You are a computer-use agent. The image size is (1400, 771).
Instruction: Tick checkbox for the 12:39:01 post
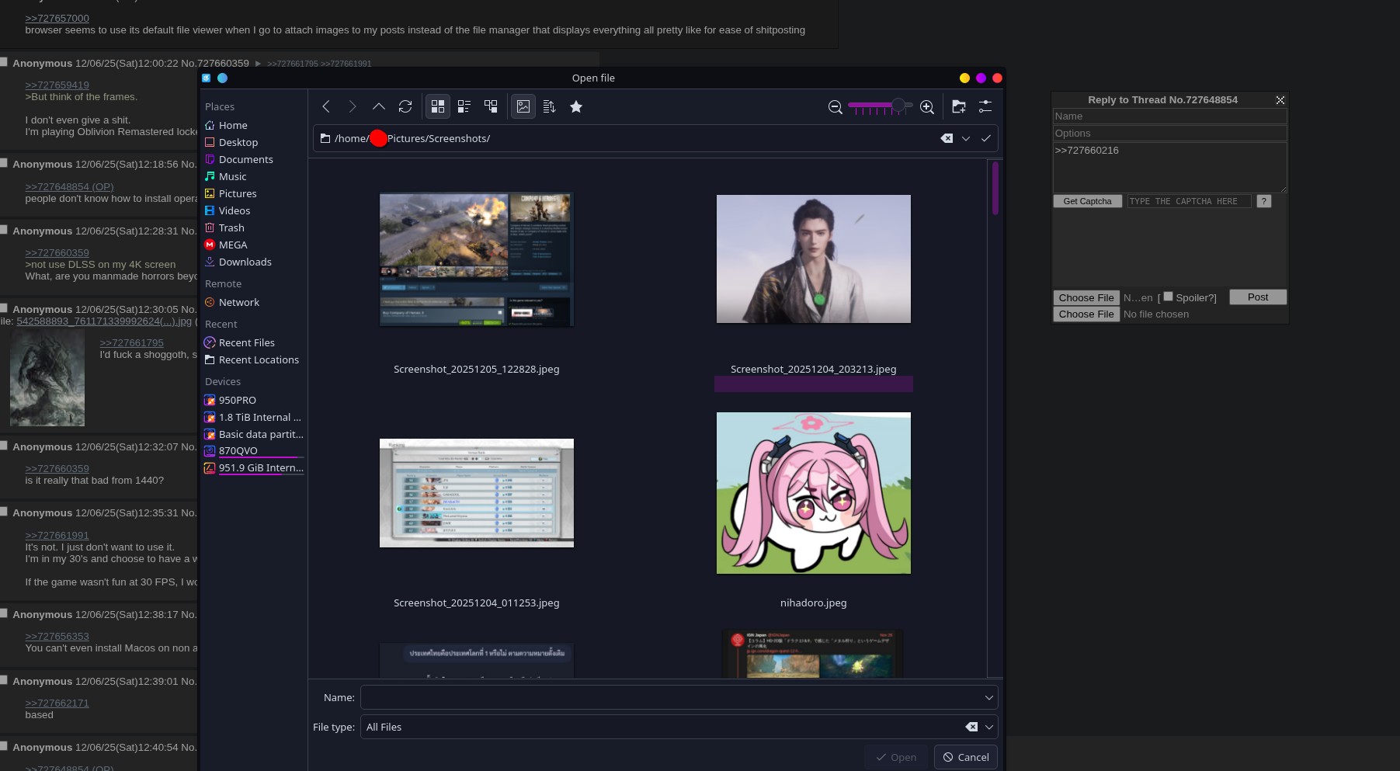(x=5, y=680)
